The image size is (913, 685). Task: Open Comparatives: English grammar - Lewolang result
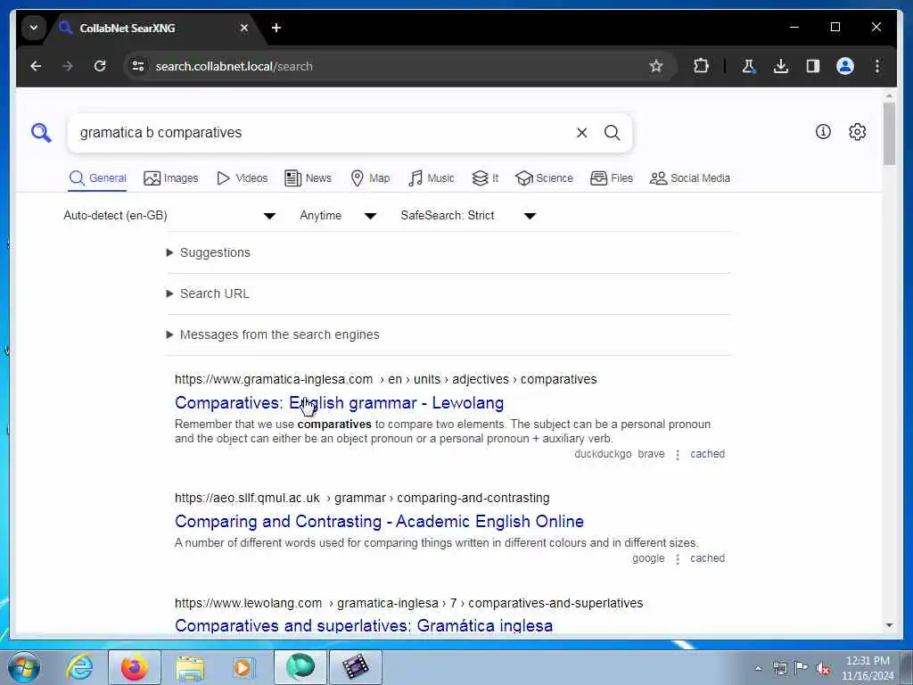click(x=340, y=403)
